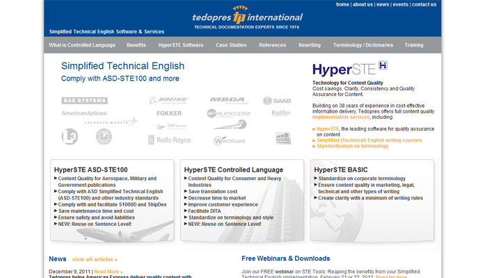Click the round seal logo beside L3

pos(104,136)
